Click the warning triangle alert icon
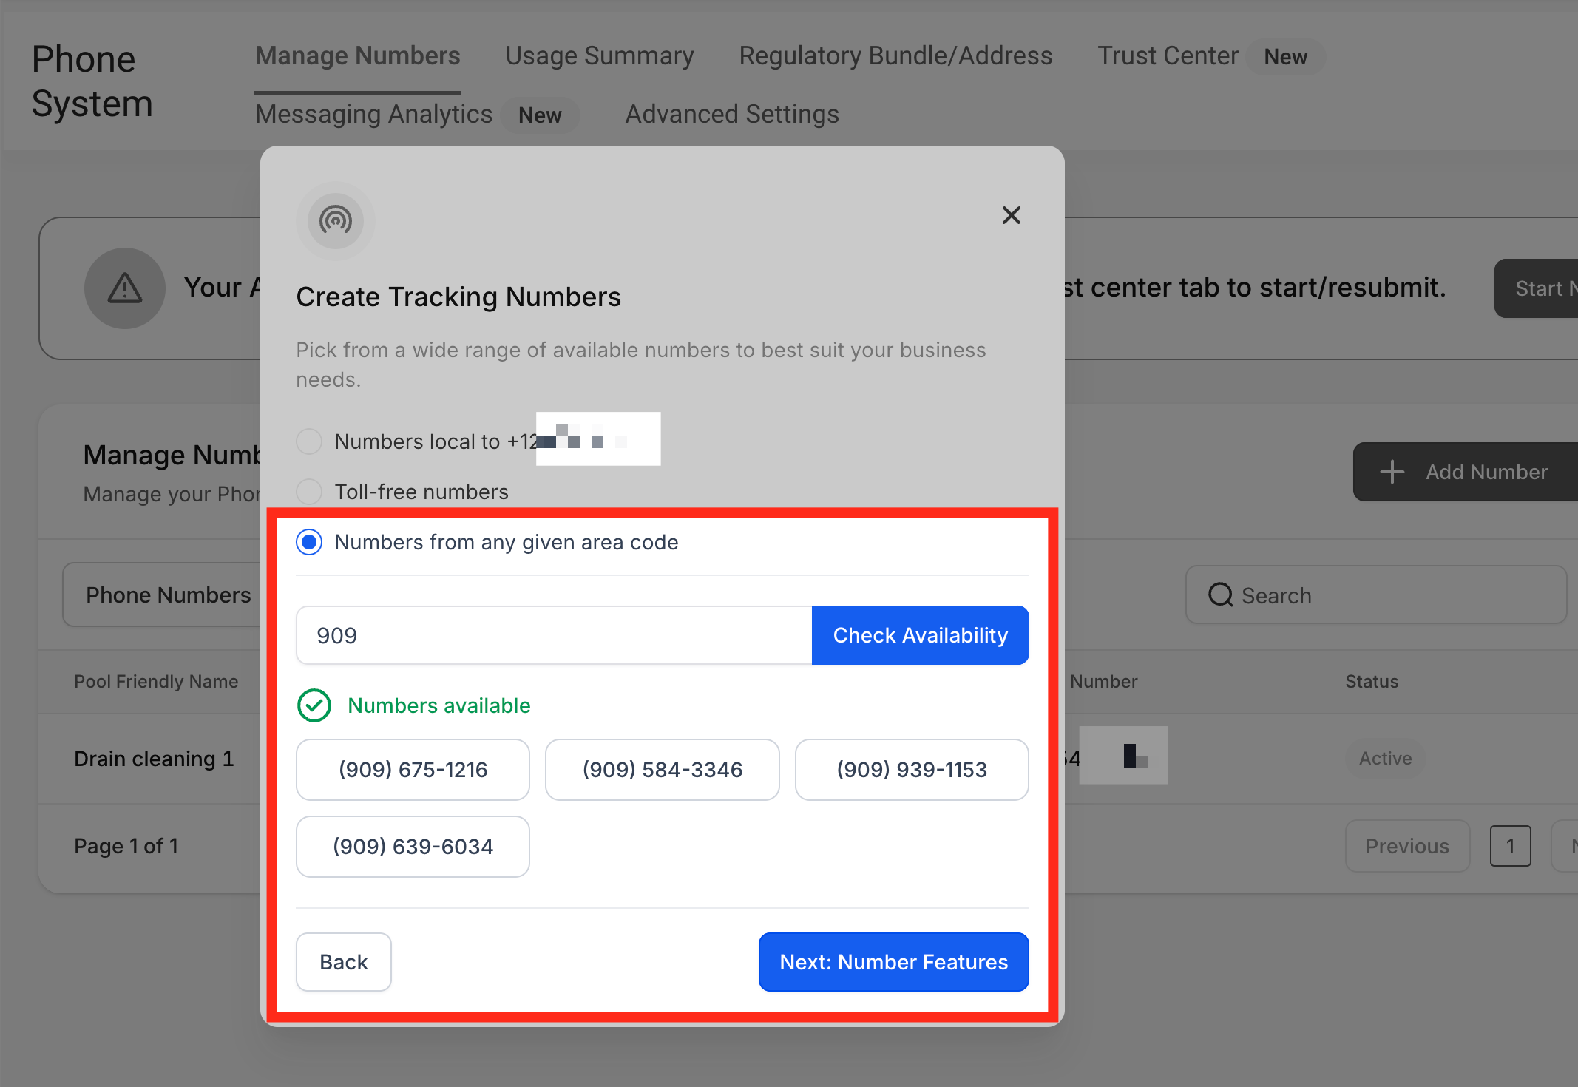Viewport: 1578px width, 1087px height. (x=124, y=288)
